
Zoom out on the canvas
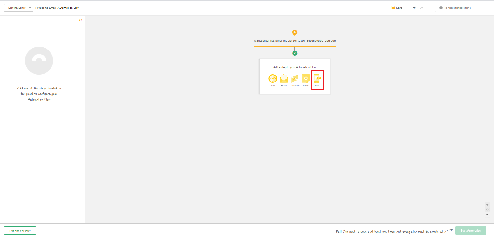pos(487,215)
